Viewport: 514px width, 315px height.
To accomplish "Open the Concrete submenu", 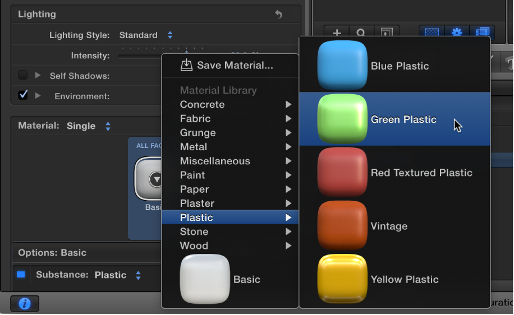I will (230, 104).
